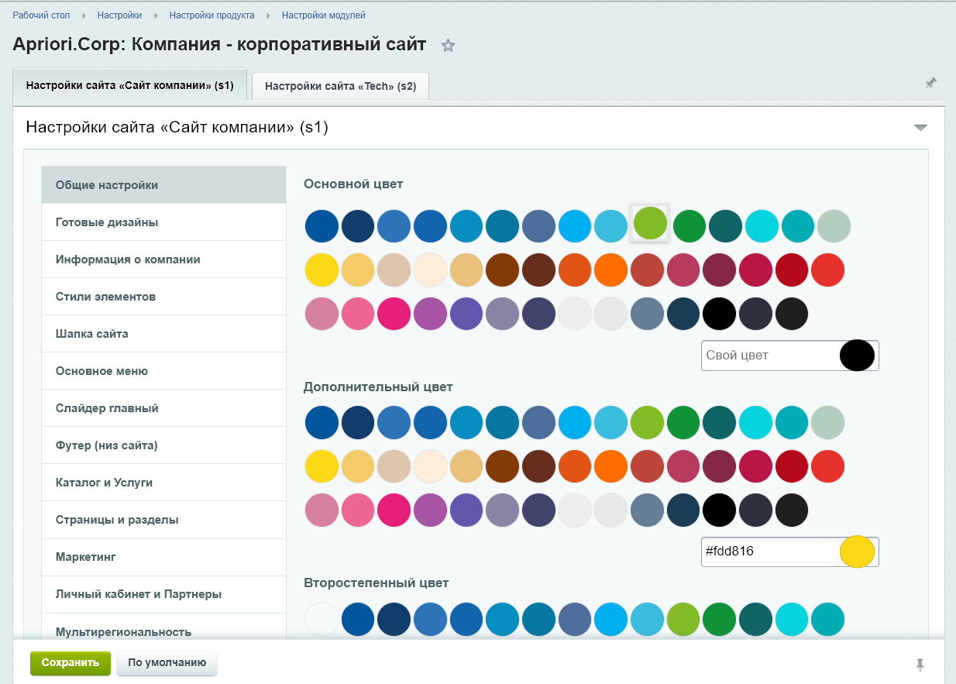Pick the white swatch under Второстепенный цвет
Screen dimensions: 956x684
click(x=322, y=620)
